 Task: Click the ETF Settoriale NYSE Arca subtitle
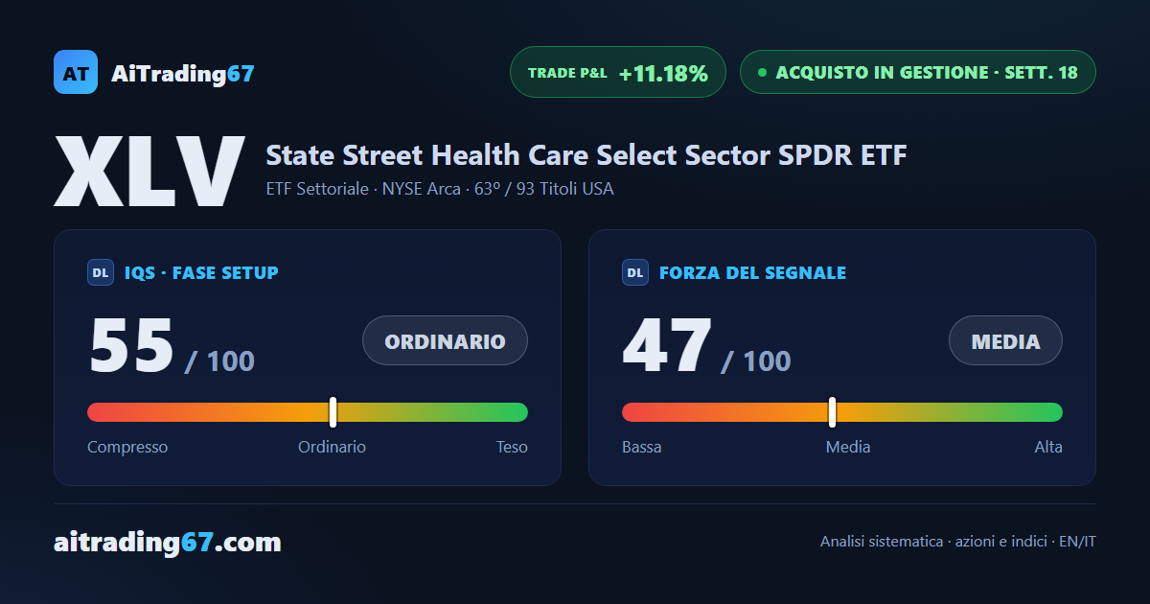[440, 189]
